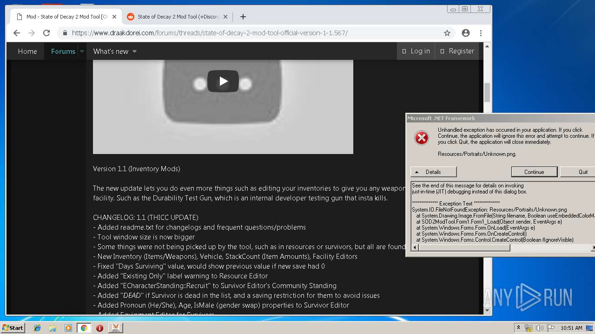Click the 'Added readme.txt for changelogs' line
The width and height of the screenshot is (595, 334).
[199, 227]
